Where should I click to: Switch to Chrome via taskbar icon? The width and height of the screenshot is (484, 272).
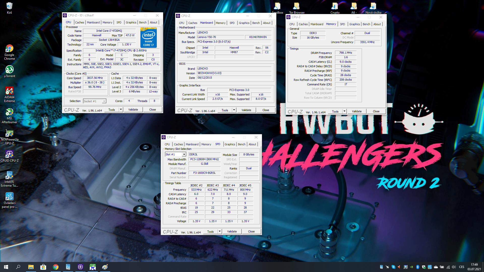[55, 267]
